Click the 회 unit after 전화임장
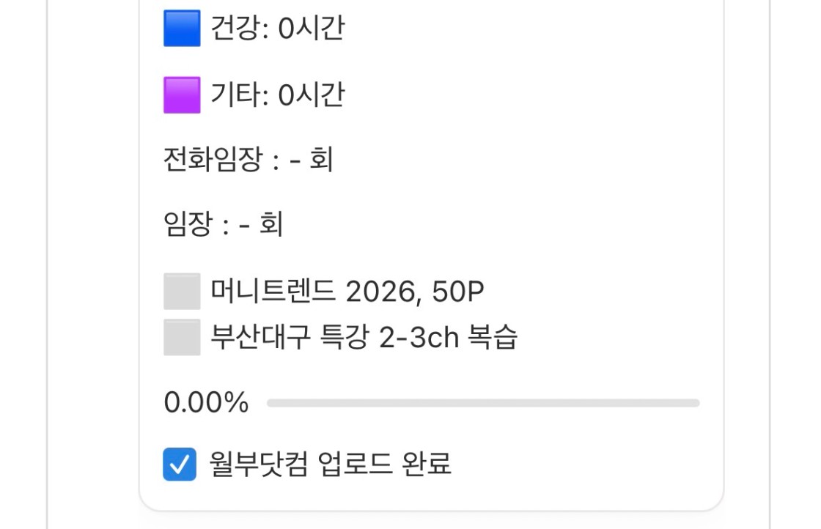The height and width of the screenshot is (529, 821). coord(322,160)
